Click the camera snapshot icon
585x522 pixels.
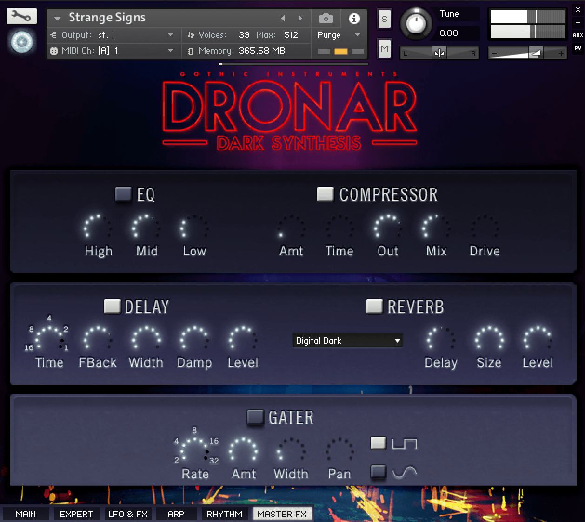tap(326, 18)
